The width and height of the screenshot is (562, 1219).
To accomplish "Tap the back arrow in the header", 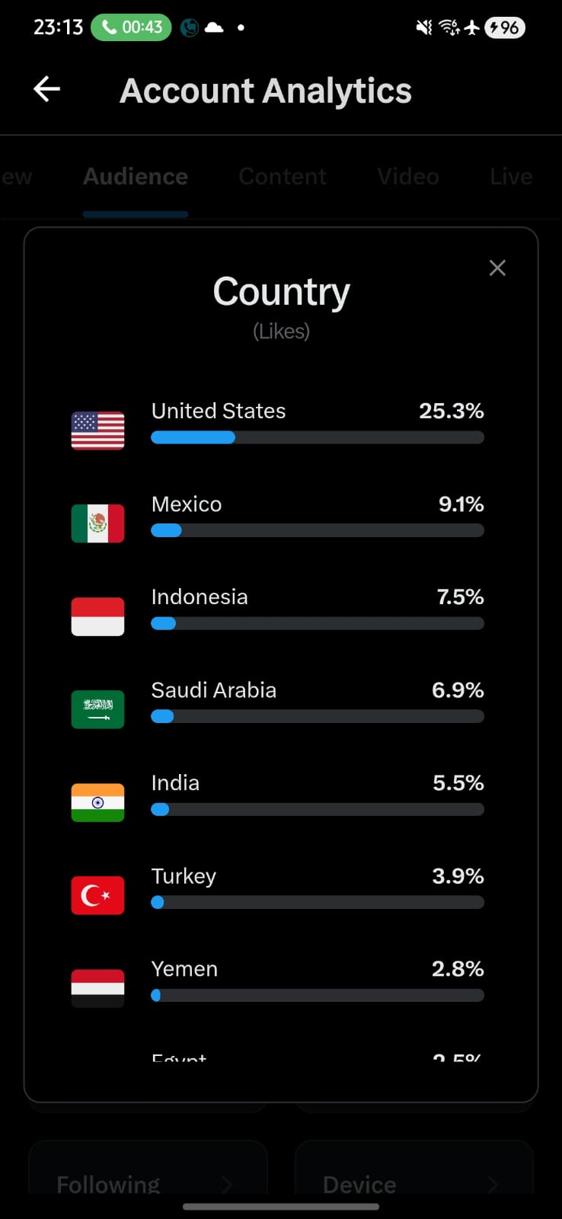I will click(x=46, y=89).
